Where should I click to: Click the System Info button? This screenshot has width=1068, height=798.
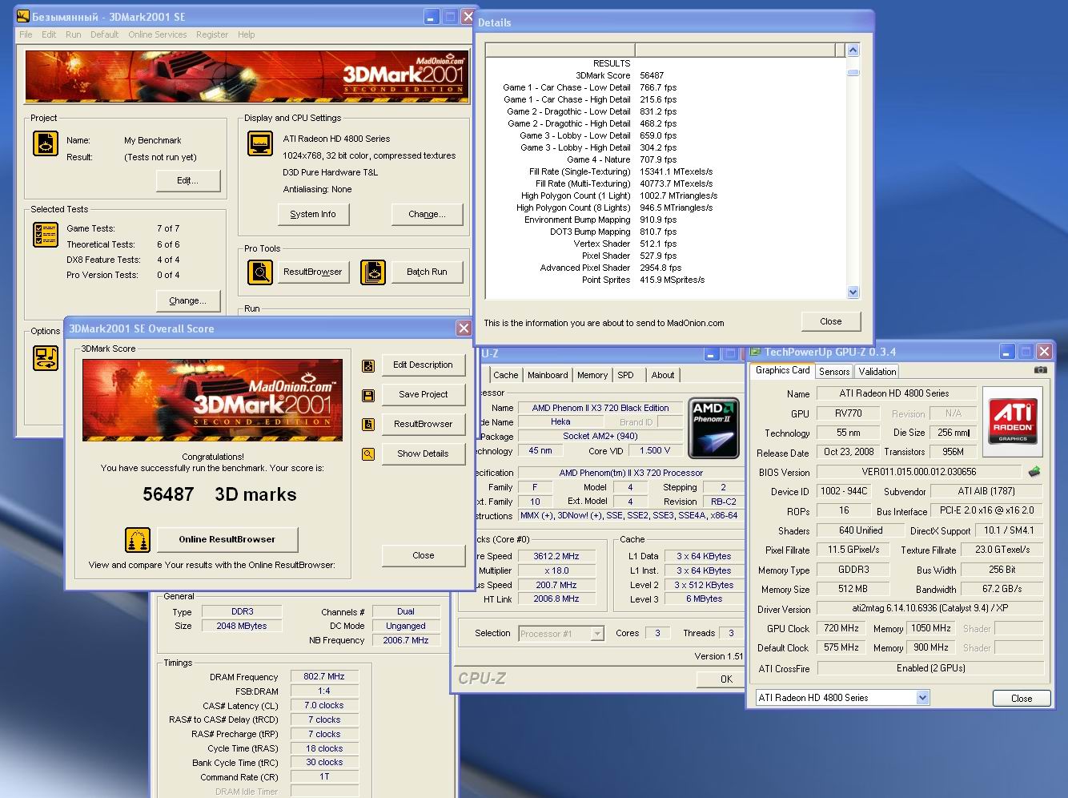click(x=313, y=215)
